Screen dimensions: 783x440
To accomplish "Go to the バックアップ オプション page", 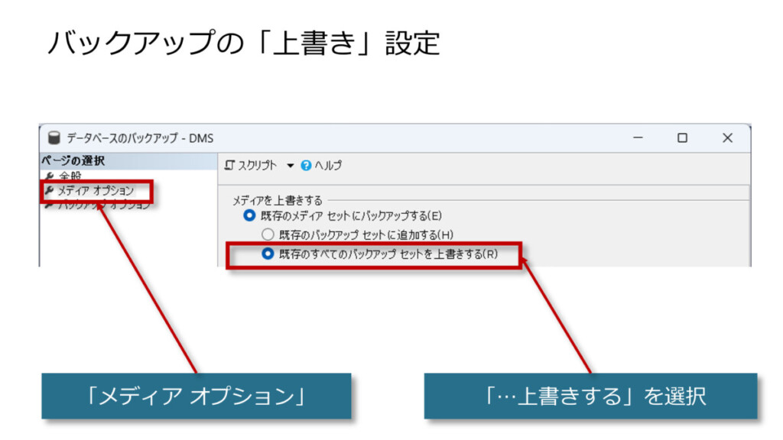I will [x=103, y=205].
